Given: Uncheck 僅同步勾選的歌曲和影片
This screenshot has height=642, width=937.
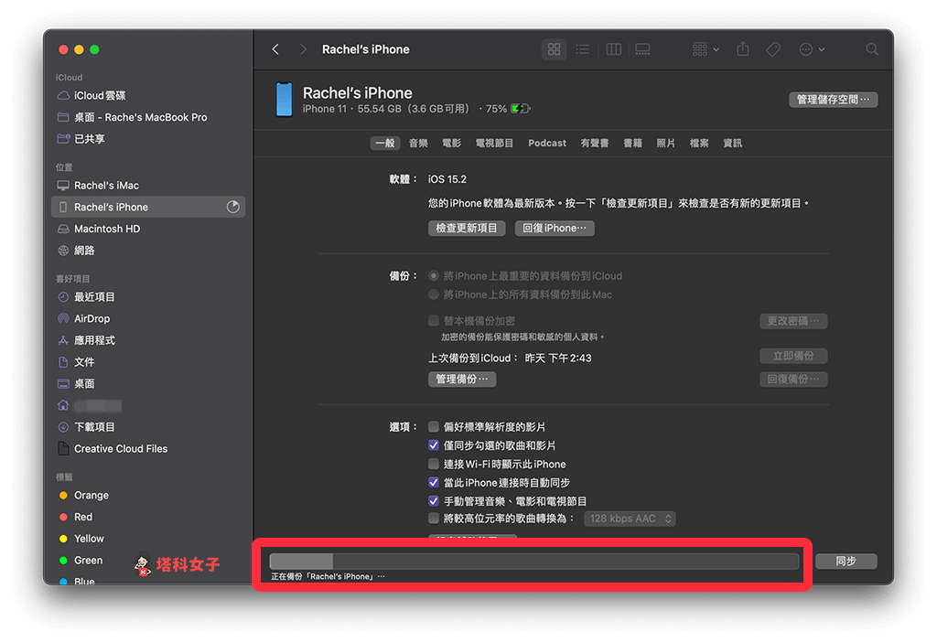Looking at the screenshot, I should tap(434, 445).
